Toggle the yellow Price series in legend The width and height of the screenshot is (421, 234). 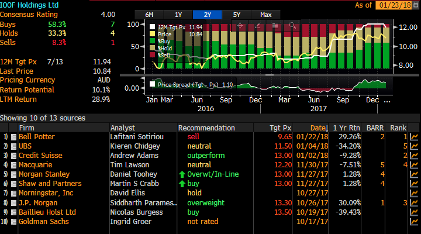click(x=153, y=34)
